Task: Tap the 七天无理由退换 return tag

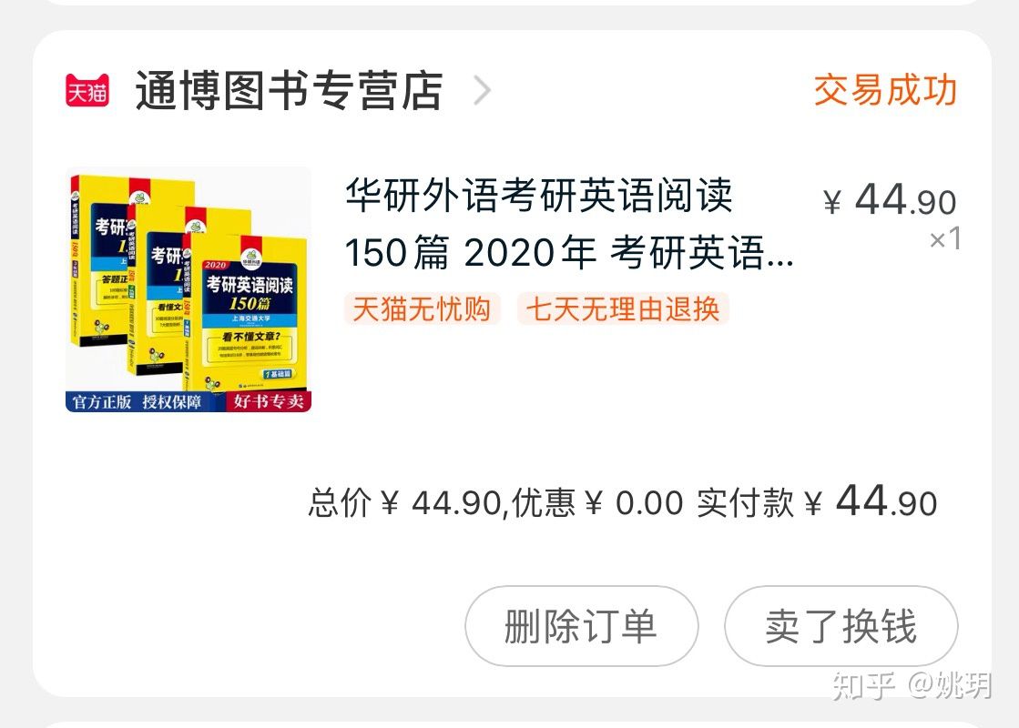Action: click(x=623, y=308)
